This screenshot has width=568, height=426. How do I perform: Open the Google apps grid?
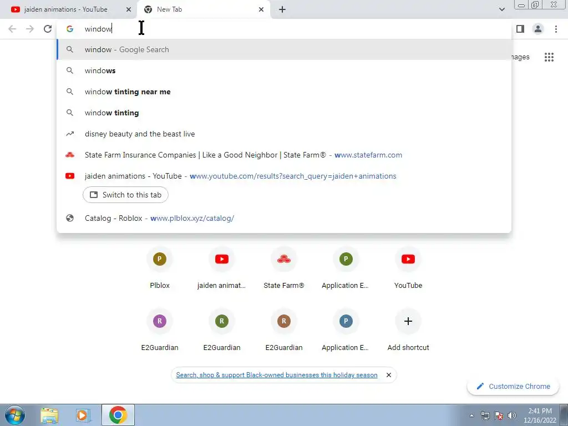pyautogui.click(x=549, y=57)
